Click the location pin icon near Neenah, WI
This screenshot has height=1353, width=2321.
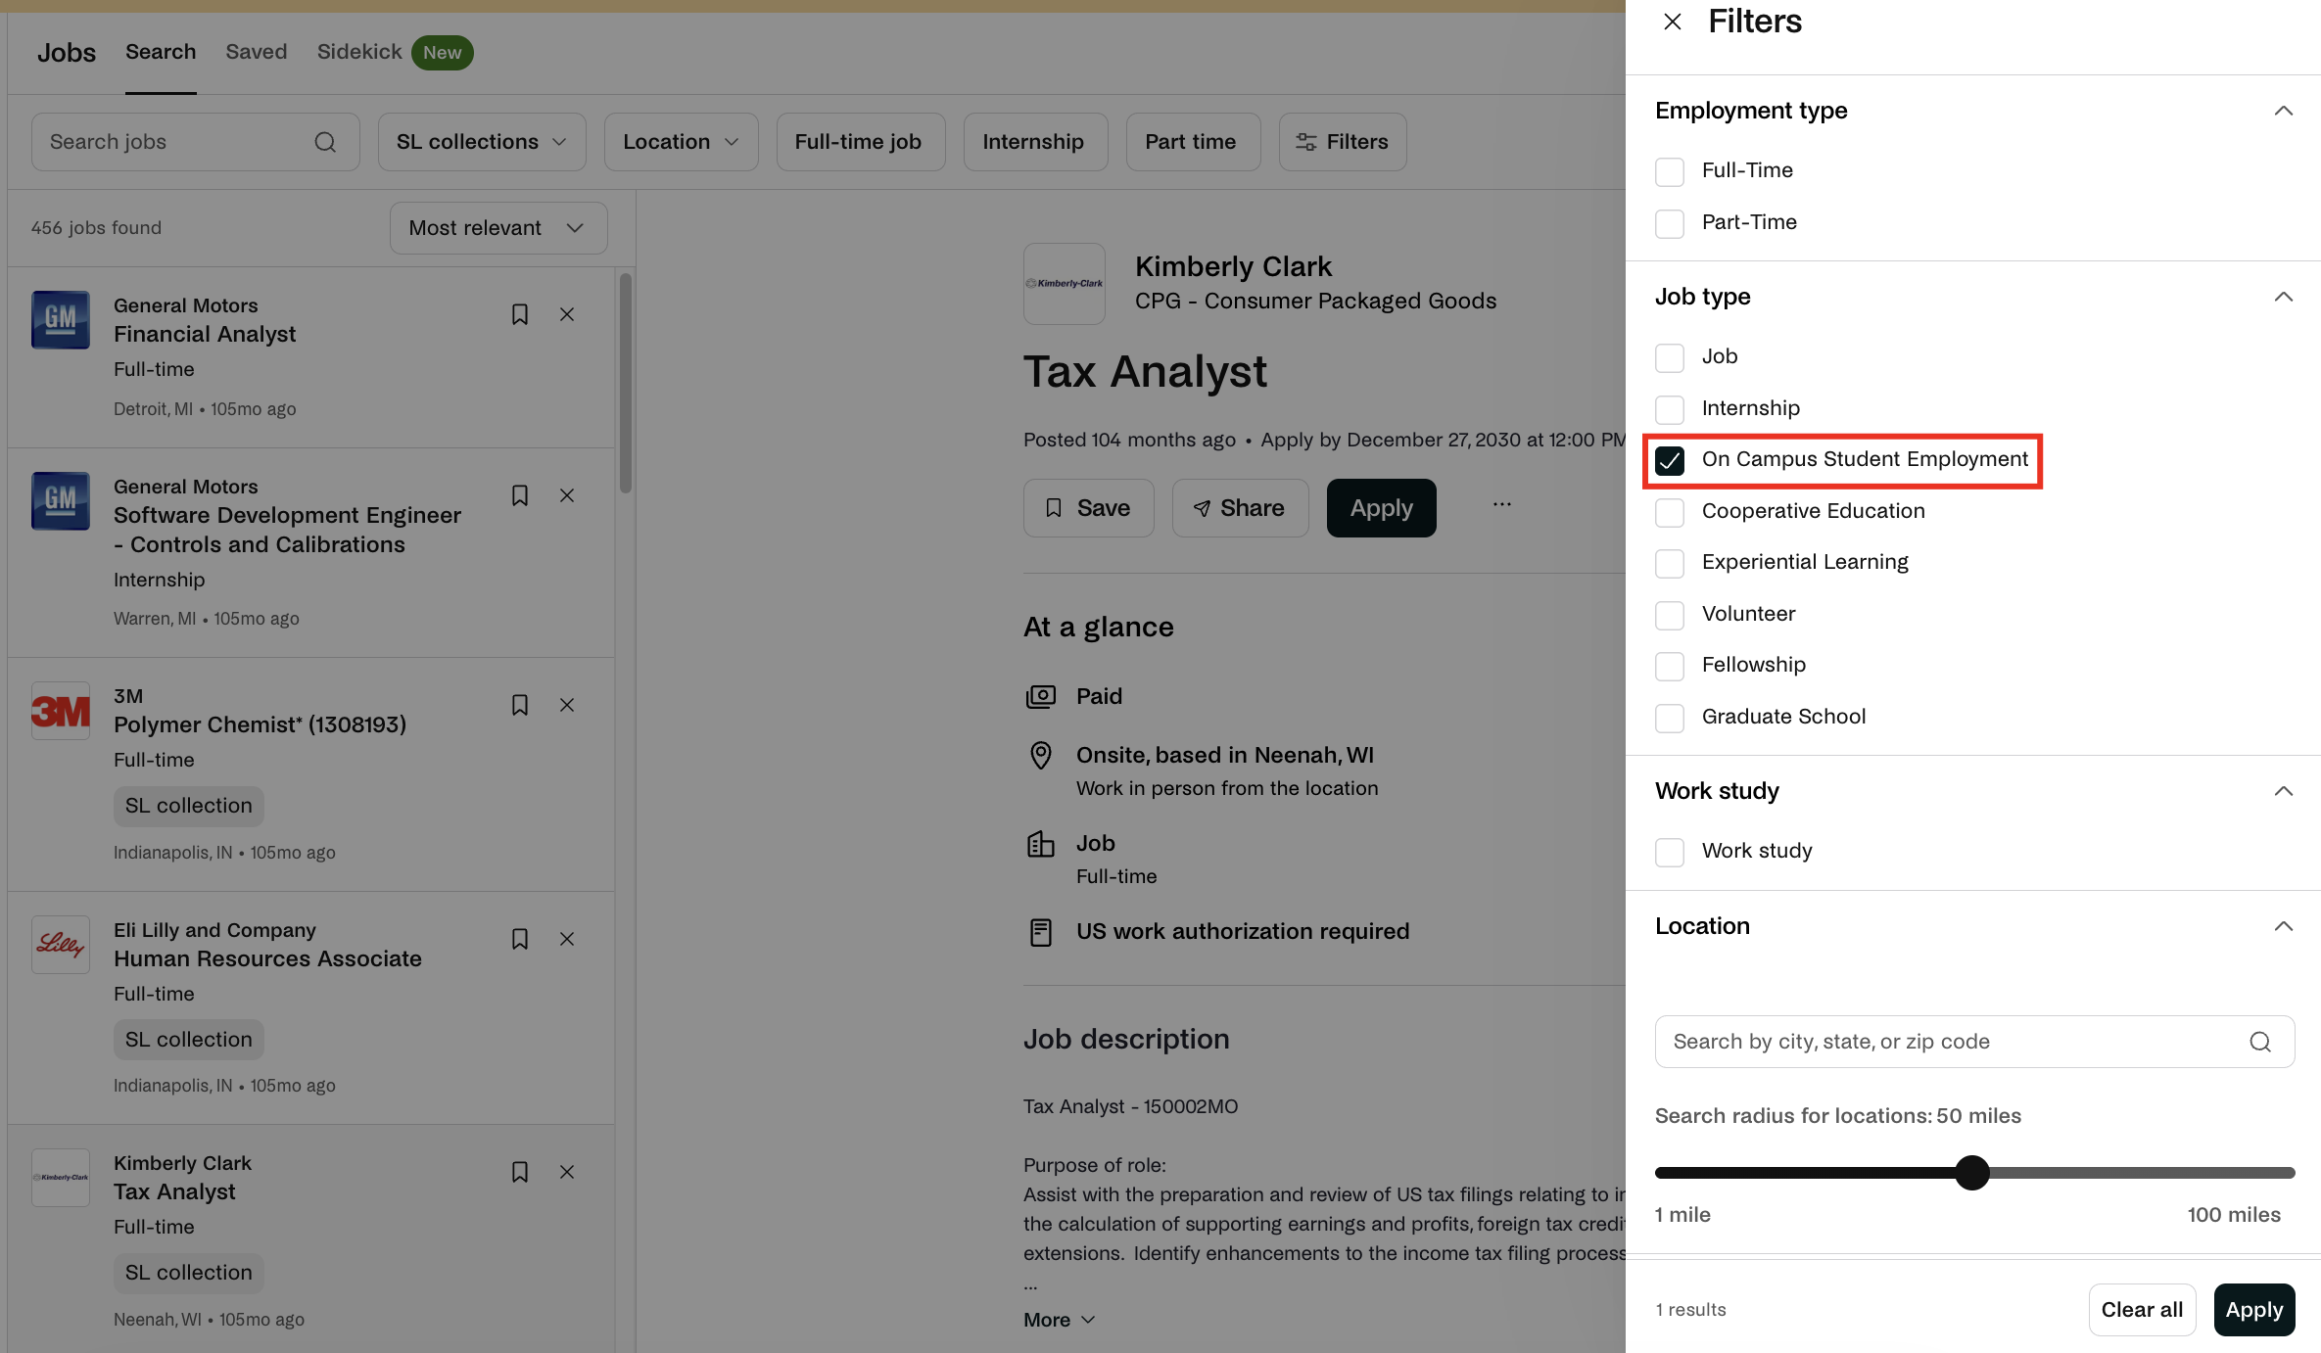point(1041,755)
